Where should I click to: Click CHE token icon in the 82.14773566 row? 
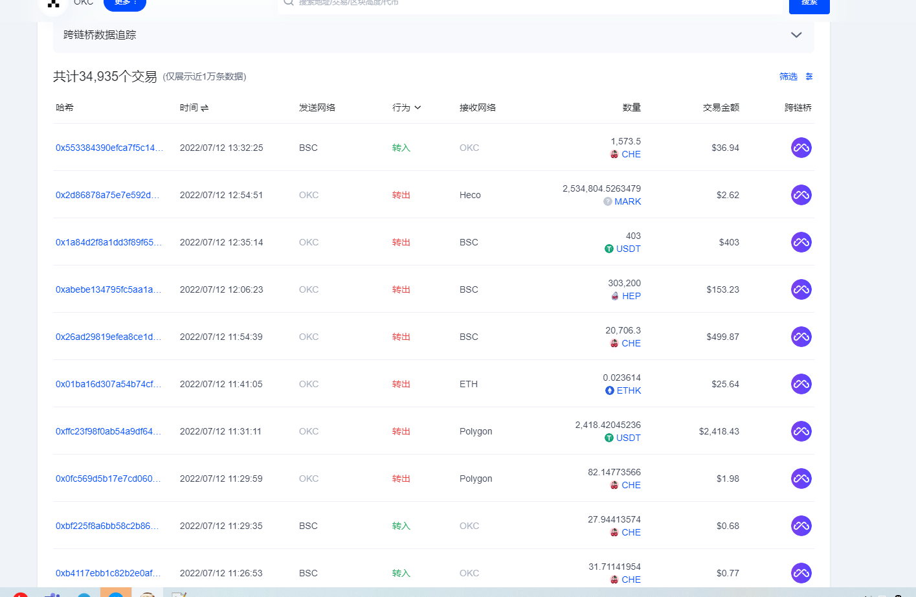click(614, 485)
